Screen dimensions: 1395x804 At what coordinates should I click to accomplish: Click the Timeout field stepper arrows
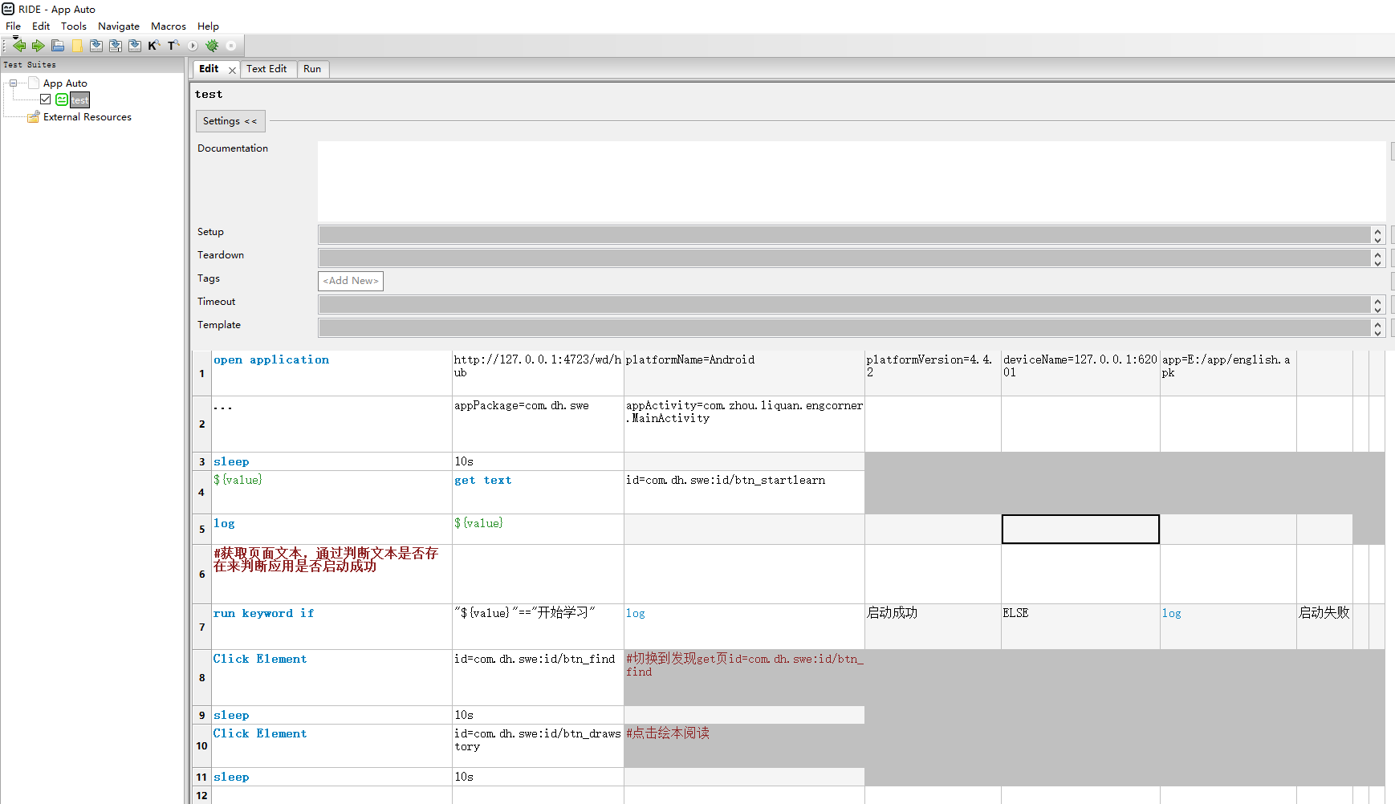coord(1378,305)
